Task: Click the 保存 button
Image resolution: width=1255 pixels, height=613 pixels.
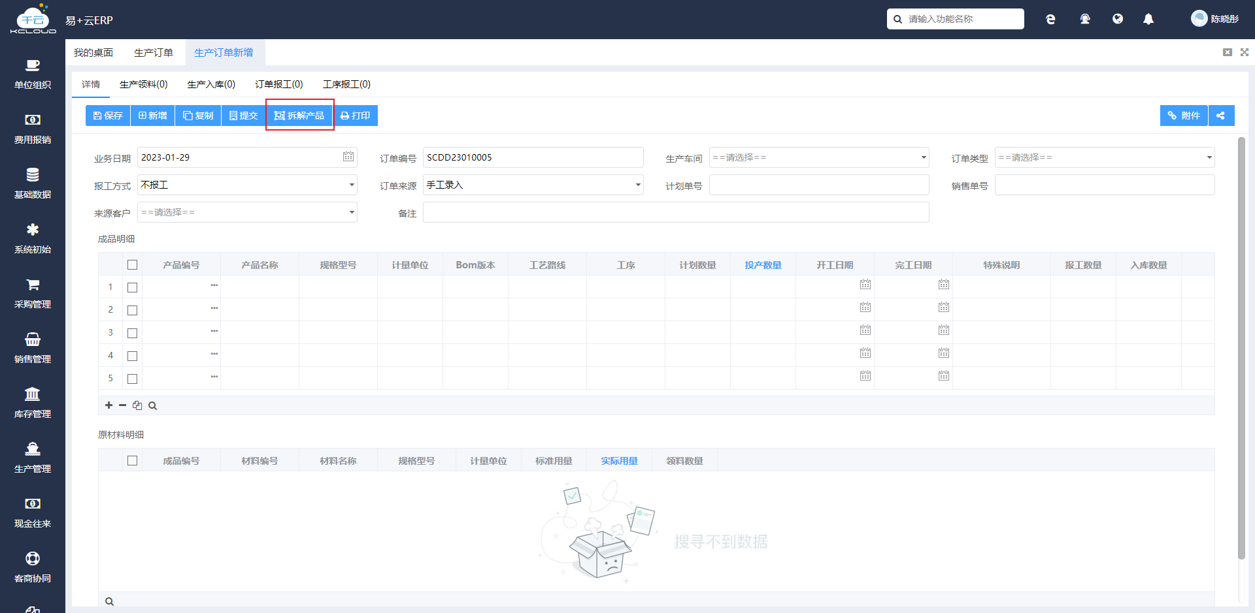Action: pyautogui.click(x=108, y=116)
